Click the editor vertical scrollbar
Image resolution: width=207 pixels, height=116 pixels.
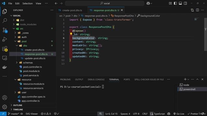[x=205, y=34]
